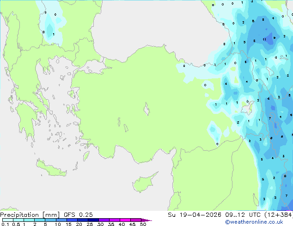The image size is (293, 226).
Task: Click the '09..12 UTC' time text
Action: pos(243,215)
